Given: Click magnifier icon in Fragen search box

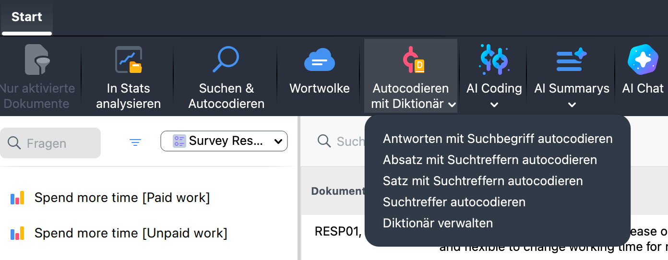Looking at the screenshot, I should pyautogui.click(x=14, y=143).
